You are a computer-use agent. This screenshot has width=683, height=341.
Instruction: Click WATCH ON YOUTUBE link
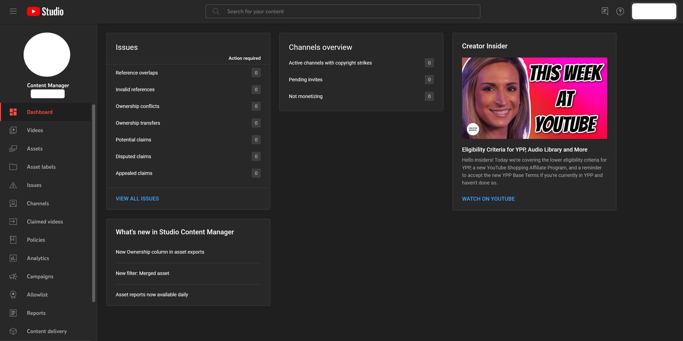488,199
